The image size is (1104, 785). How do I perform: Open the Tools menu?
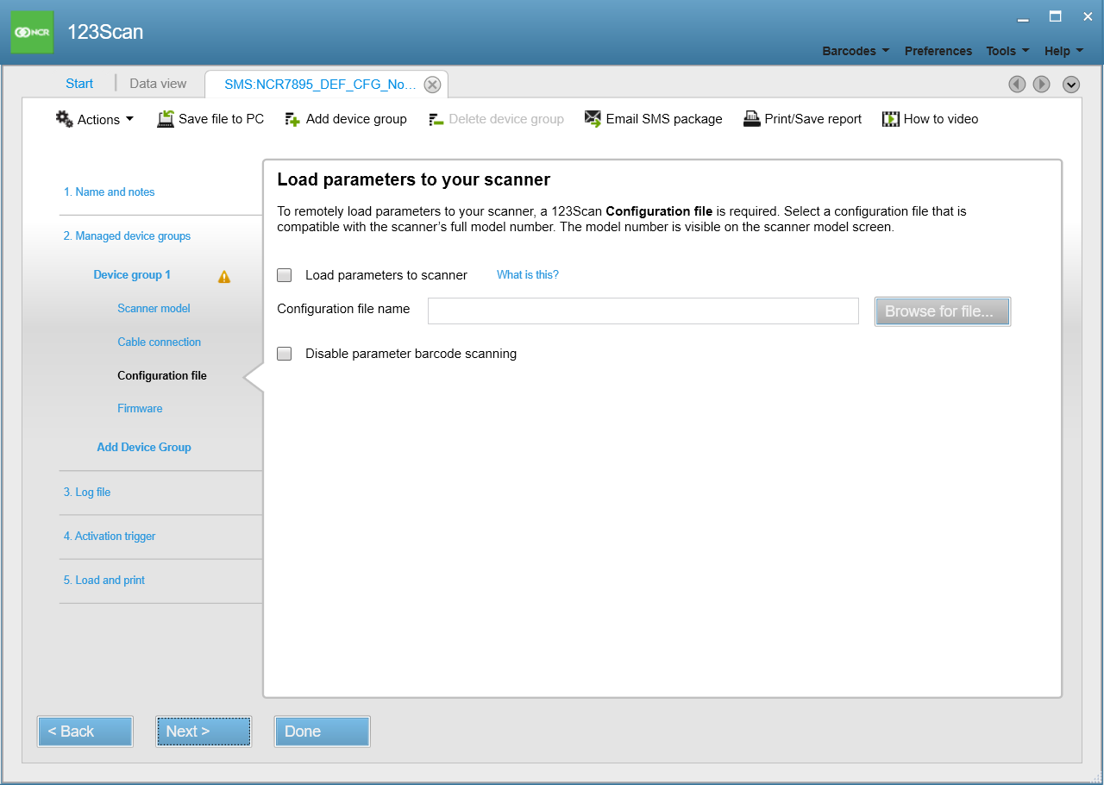coord(1007,51)
